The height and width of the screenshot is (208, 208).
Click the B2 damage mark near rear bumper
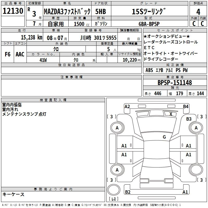click(128, 192)
